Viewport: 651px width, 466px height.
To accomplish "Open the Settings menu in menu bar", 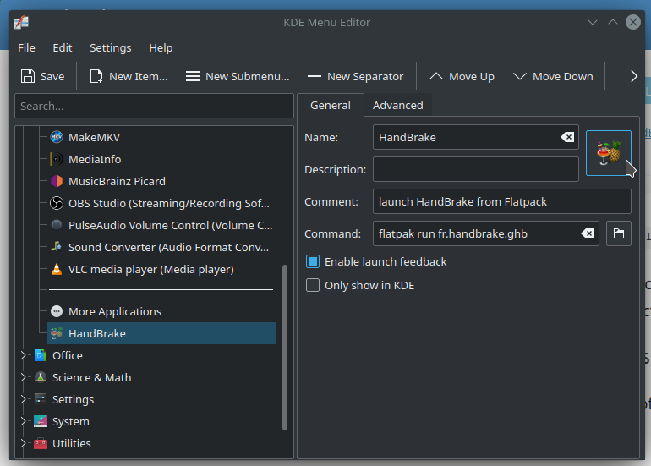I will pyautogui.click(x=111, y=47).
